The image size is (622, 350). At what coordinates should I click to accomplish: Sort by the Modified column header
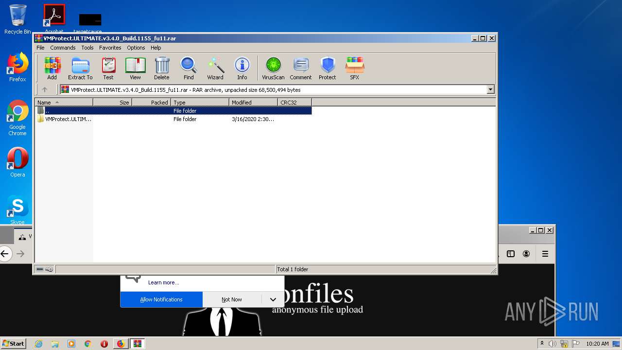click(253, 102)
